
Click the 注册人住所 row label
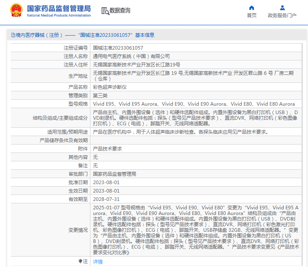tap(76, 65)
